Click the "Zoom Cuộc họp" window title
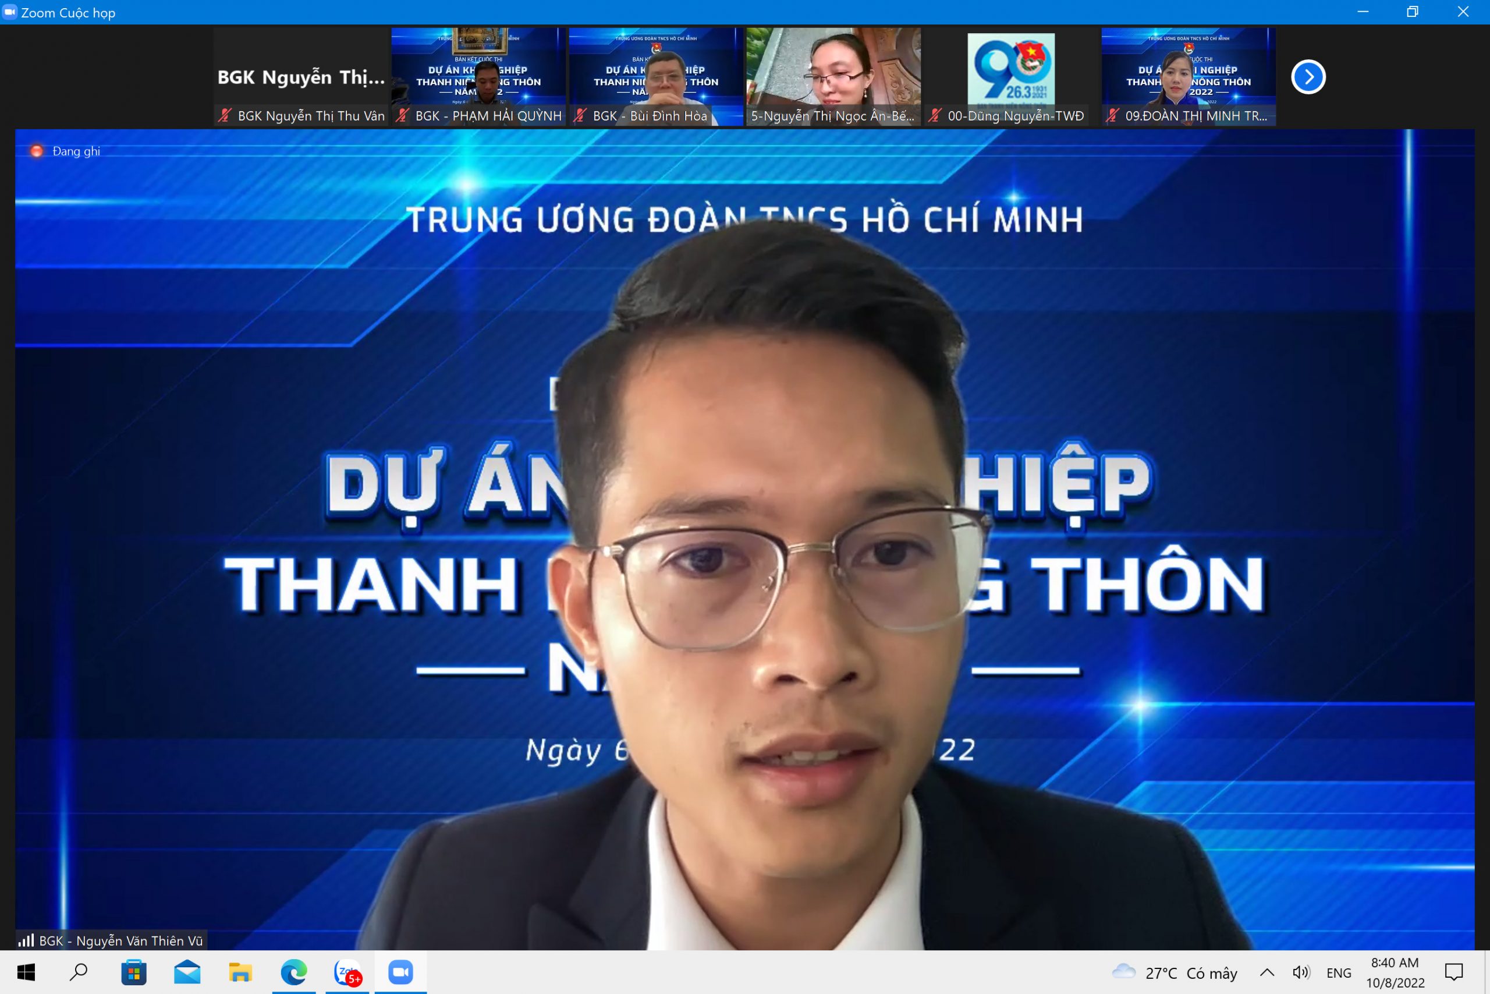 coord(69,13)
